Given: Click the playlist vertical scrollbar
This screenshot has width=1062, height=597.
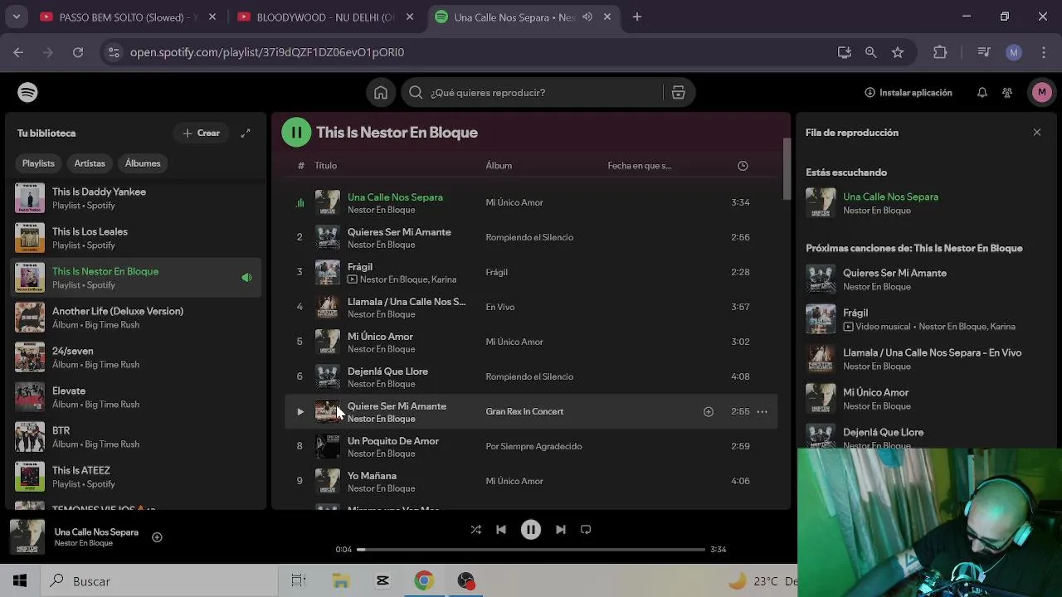Looking at the screenshot, I should click(x=787, y=169).
